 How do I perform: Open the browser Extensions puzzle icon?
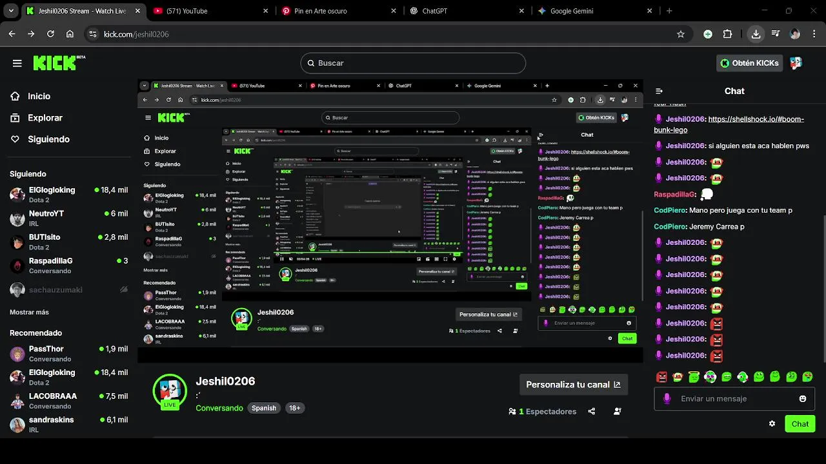(727, 34)
